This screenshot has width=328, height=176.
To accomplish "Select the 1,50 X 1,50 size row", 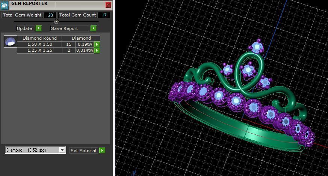I will click(x=39, y=44).
